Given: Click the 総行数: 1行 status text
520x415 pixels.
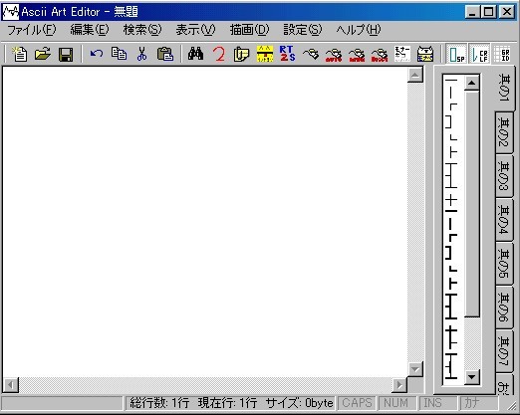Looking at the screenshot, I should tap(159, 403).
